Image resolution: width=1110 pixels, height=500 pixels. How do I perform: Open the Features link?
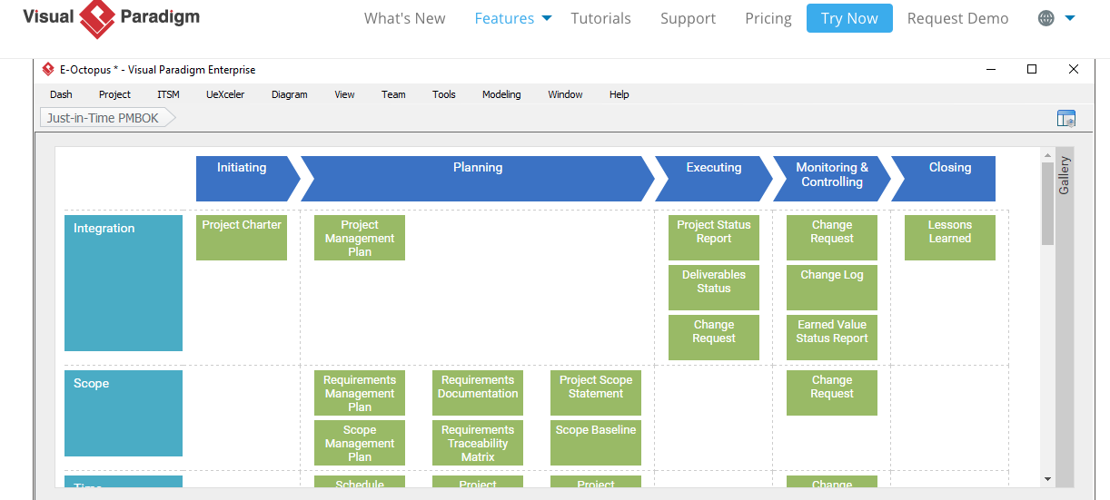pyautogui.click(x=504, y=18)
